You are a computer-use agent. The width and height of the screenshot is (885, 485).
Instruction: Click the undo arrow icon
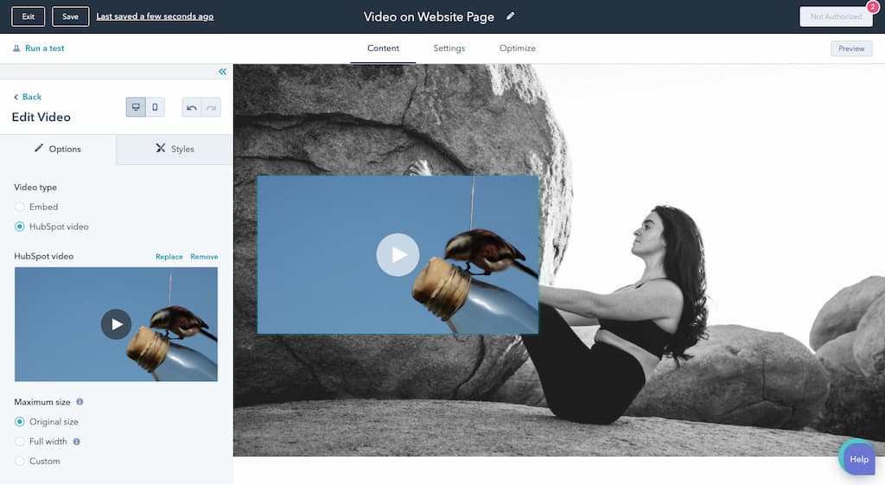coord(191,107)
